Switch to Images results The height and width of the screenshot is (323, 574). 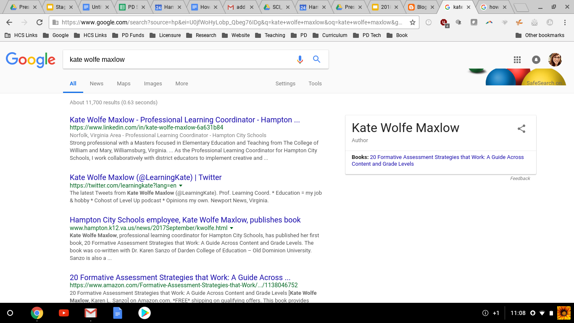153,84
